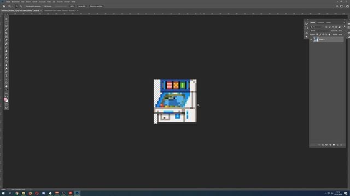Open the workspace switcher at top right
Screen dimensions: 350x196
pyautogui.click(x=341, y=6)
